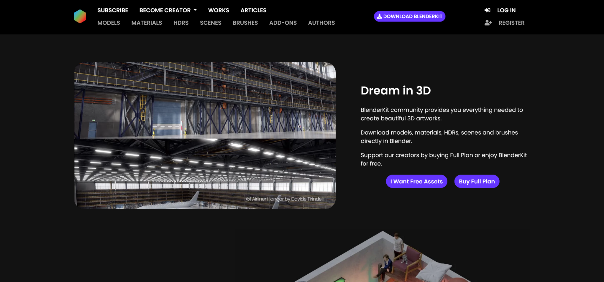Open the Become Creator menu

[x=168, y=10]
